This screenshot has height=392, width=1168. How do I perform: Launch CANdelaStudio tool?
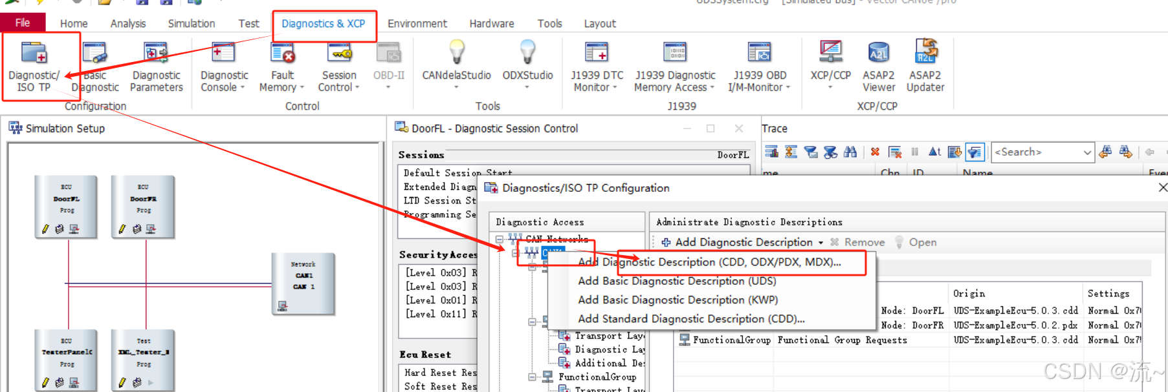[x=456, y=63]
